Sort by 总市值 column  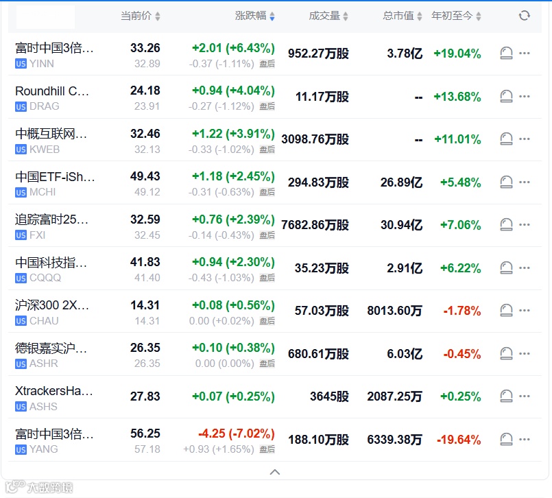pyautogui.click(x=403, y=16)
